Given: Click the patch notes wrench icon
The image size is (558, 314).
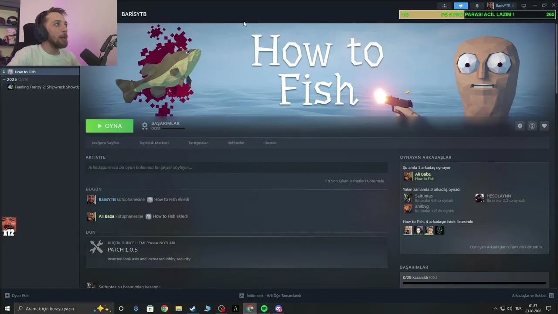Looking at the screenshot, I should [96, 247].
